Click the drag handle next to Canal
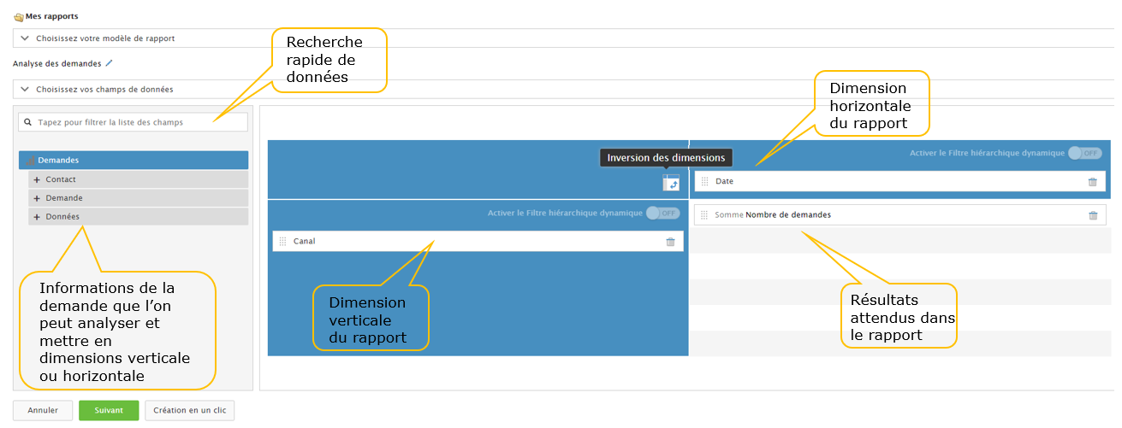Screen dimensions: 1122x428 [x=282, y=242]
